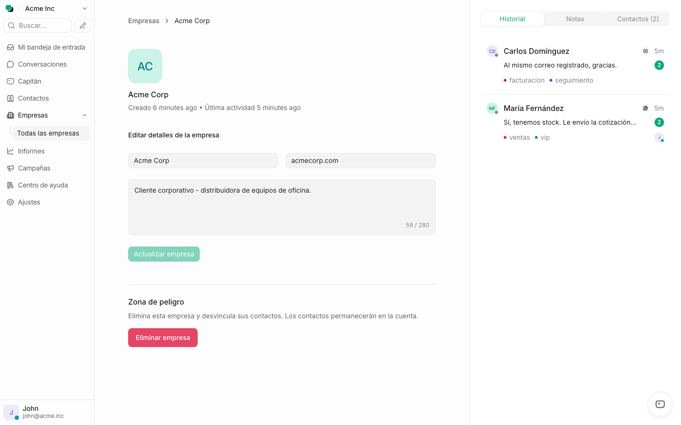The width and height of the screenshot is (681, 425).
Task: Open John's profile menu
Action: 47,412
